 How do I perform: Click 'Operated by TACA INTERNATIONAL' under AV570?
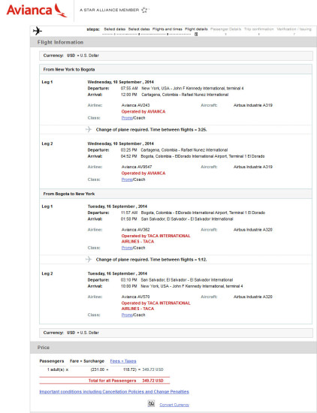(x=155, y=303)
